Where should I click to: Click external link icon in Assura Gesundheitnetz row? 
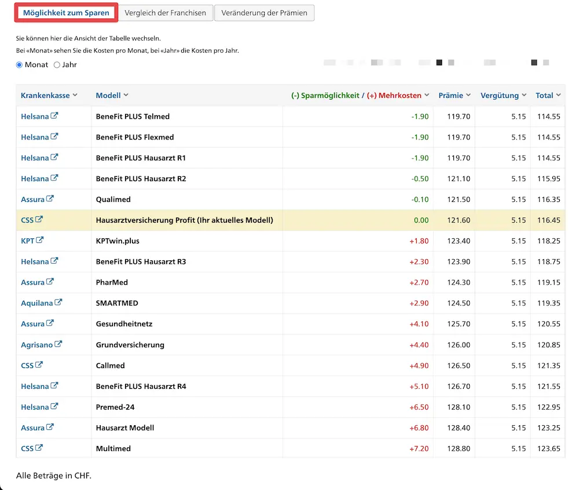50,323
